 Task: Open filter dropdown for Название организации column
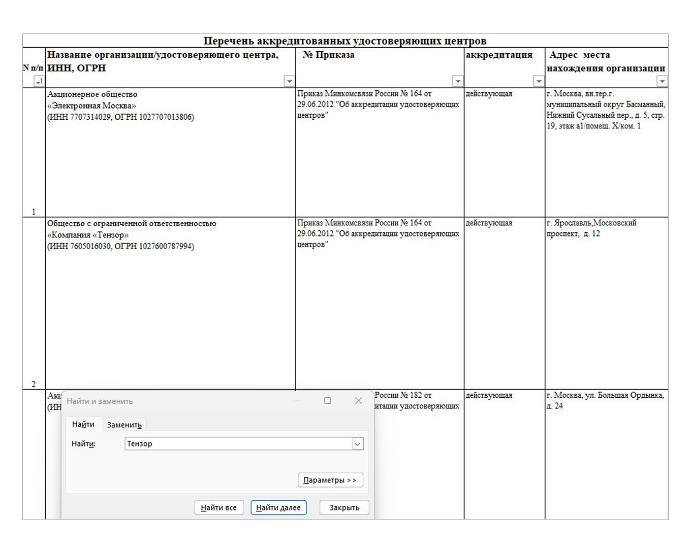(289, 81)
